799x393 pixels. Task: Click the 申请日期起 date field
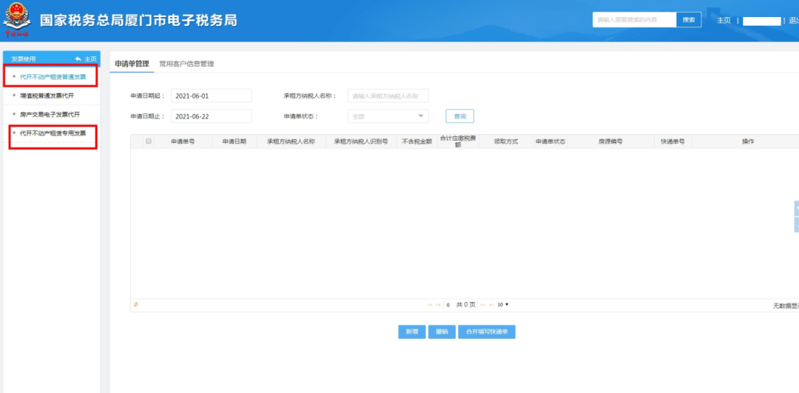[x=212, y=95]
